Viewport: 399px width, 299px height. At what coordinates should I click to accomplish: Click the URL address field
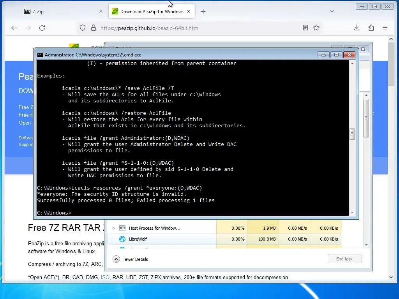199,28
